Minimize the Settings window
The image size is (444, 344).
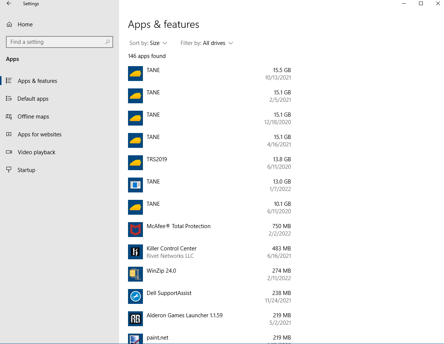404,3
